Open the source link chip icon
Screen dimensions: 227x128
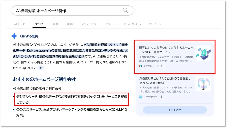pyautogui.click(x=41, y=67)
